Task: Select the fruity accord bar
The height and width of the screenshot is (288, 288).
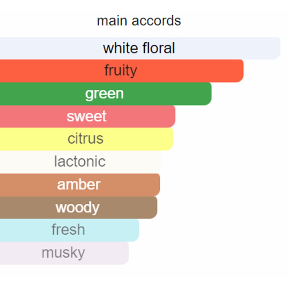Action: coord(122,71)
